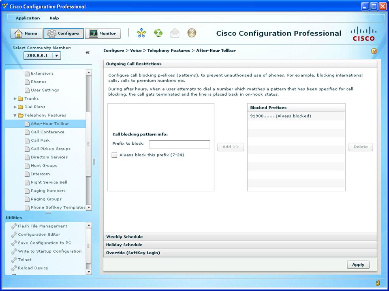Click Utilities list scroll up arrow

pyautogui.click(x=89, y=225)
